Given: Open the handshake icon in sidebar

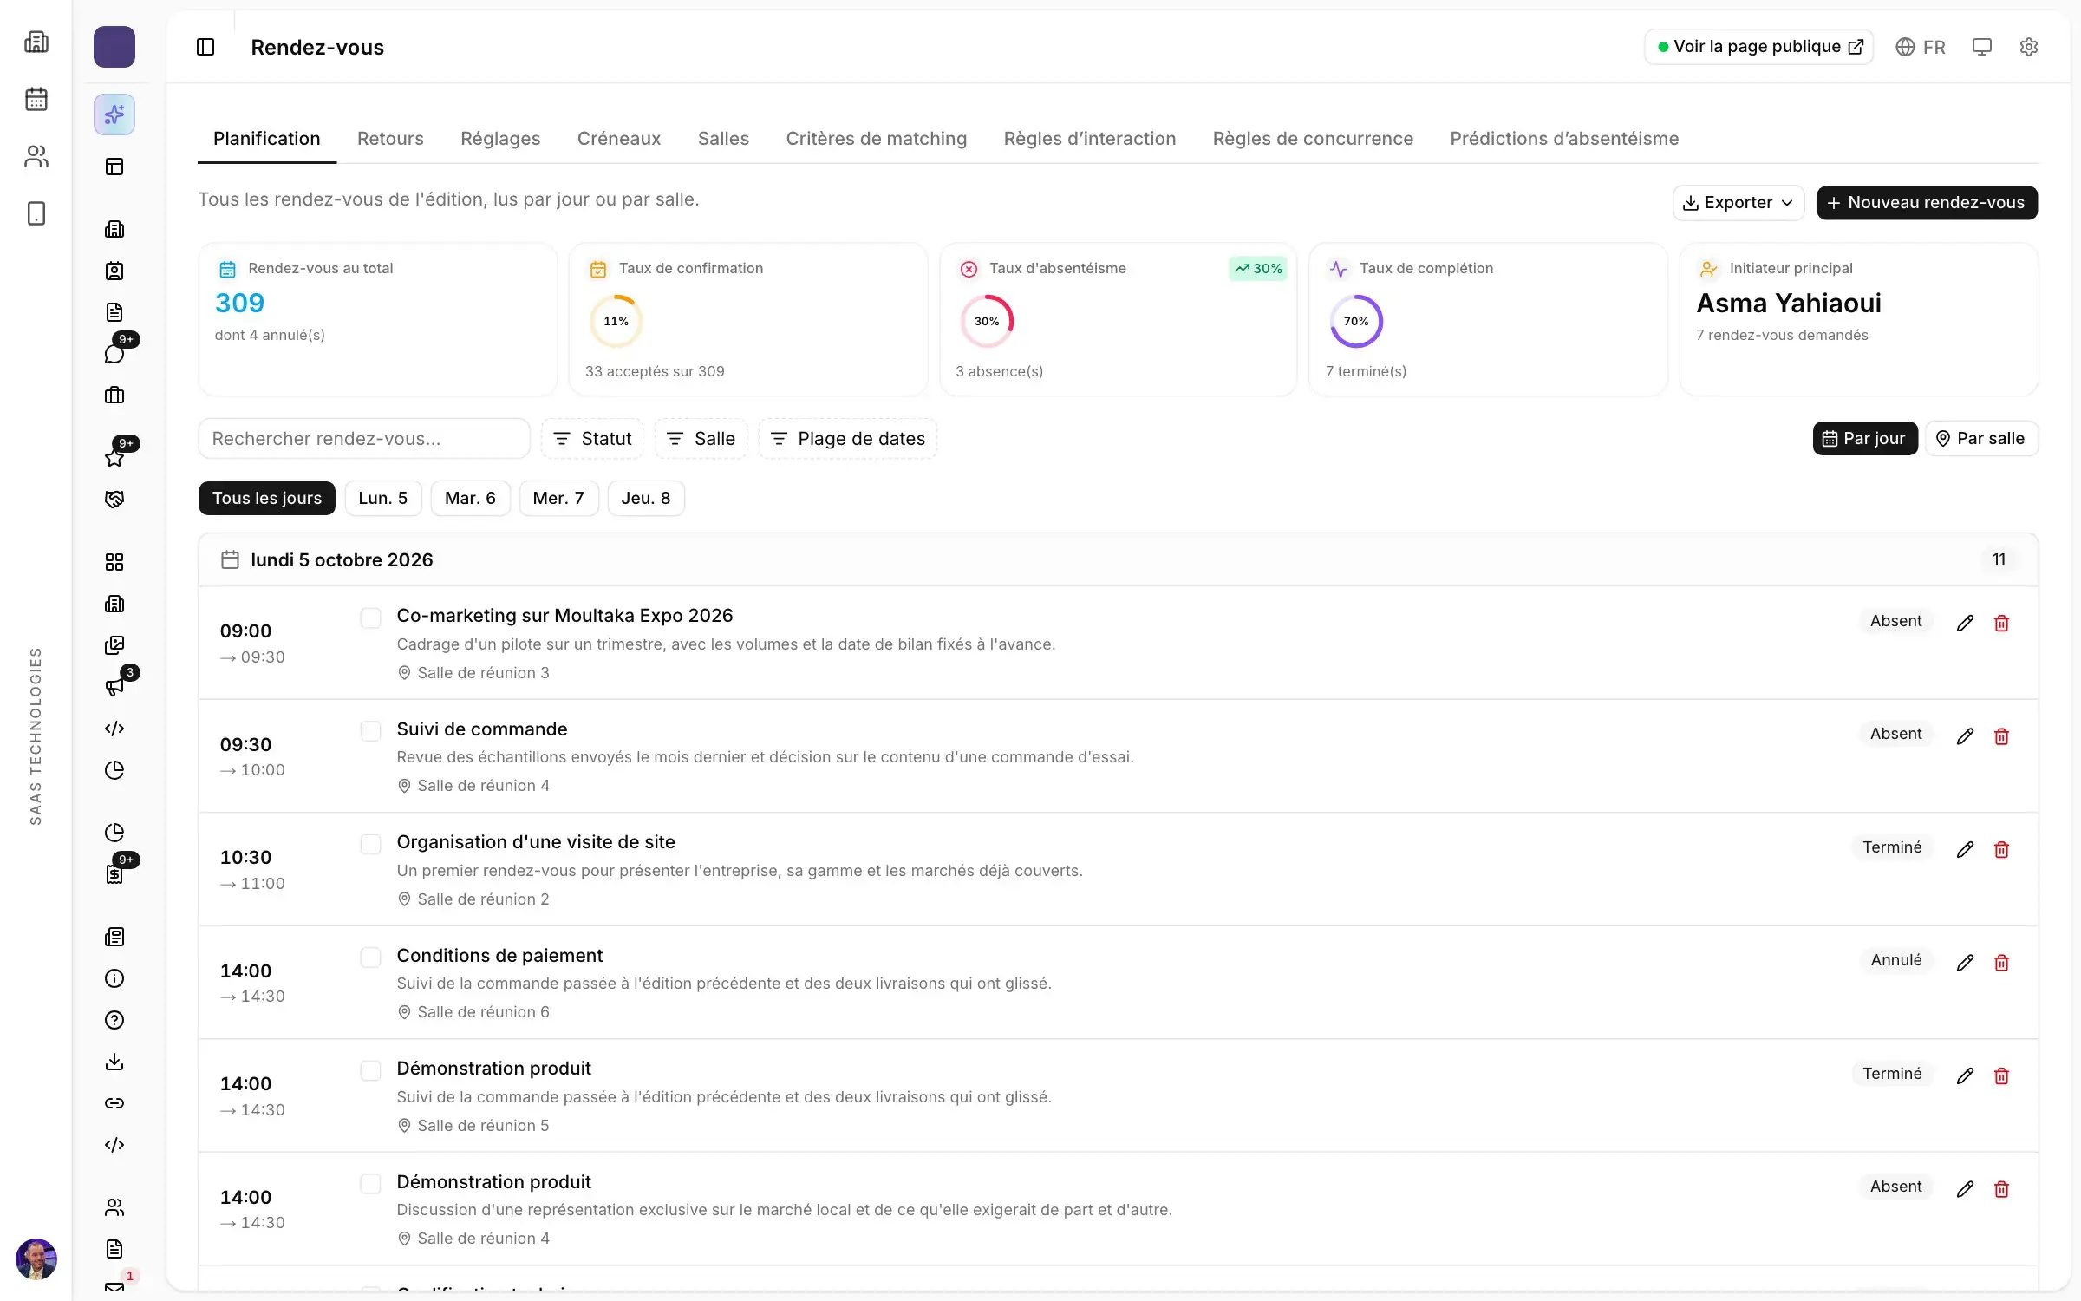Looking at the screenshot, I should point(114,500).
